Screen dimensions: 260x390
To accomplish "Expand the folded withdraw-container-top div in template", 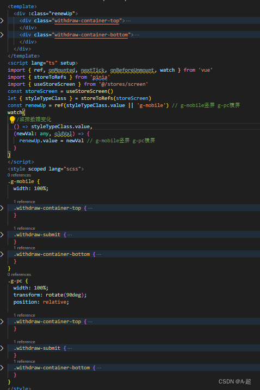I will pyautogui.click(x=2, y=21).
